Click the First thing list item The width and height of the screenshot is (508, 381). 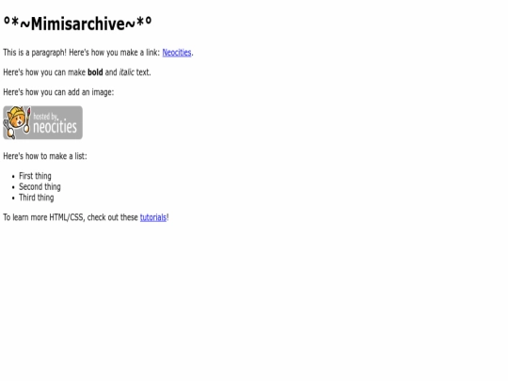(x=35, y=176)
